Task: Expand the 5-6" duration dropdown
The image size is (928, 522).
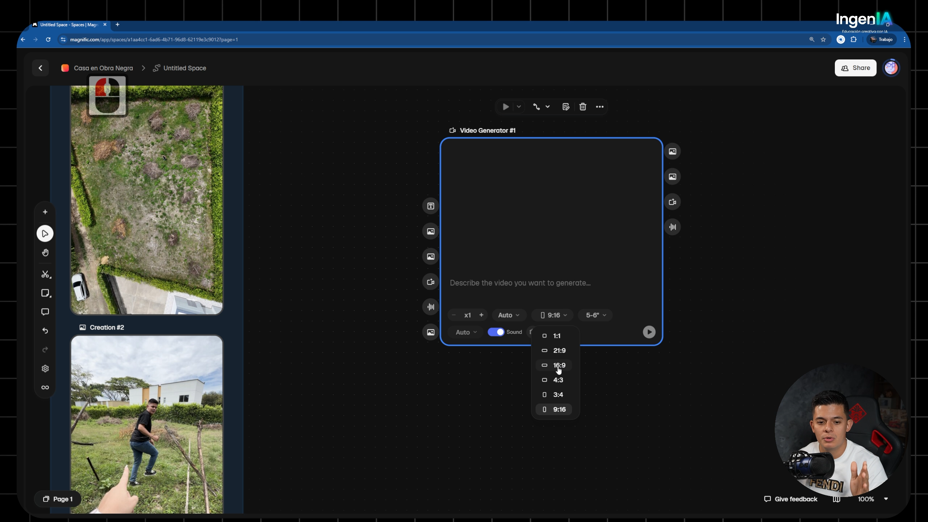Action: point(596,315)
